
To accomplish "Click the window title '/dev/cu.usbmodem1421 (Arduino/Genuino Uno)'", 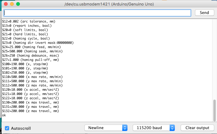I will click(x=109, y=4).
